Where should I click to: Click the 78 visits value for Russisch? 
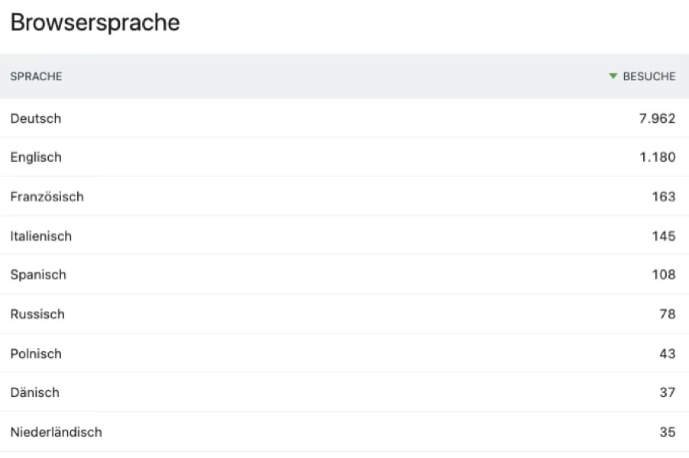(x=667, y=314)
